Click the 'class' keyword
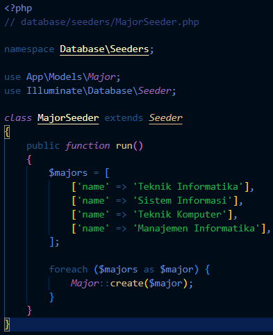This screenshot has height=335, width=273. (18, 118)
